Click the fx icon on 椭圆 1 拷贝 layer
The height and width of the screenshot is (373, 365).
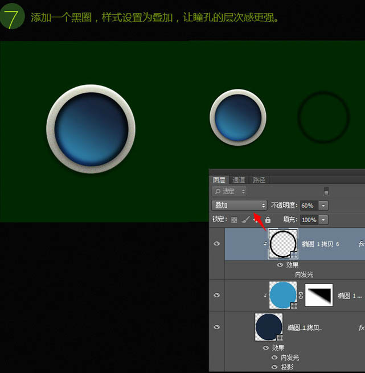click(x=361, y=328)
